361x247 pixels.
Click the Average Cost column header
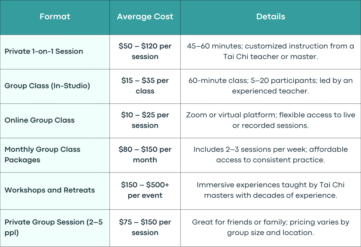(145, 17)
